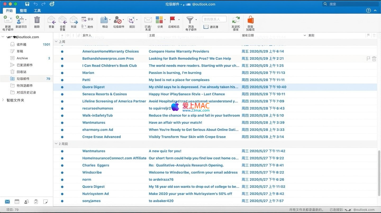Collapse the 2 周前 message group
Viewport: 381px width, 213px height.
pyautogui.click(x=56, y=144)
